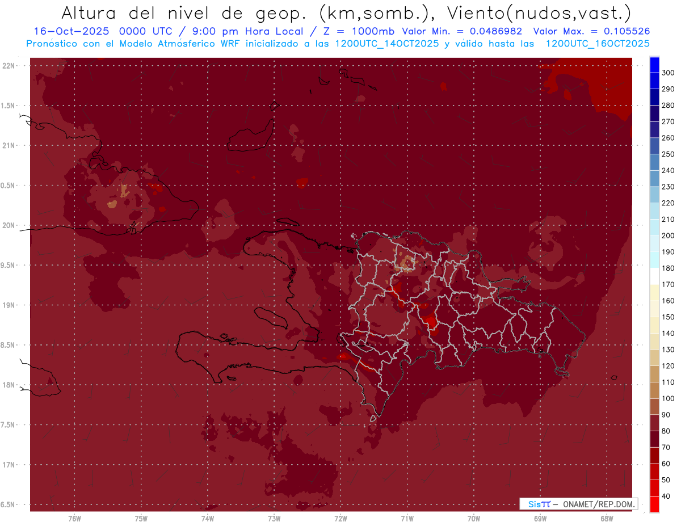Click the color bar segment between 160 and 170
The image size is (681, 526).
coord(654,293)
